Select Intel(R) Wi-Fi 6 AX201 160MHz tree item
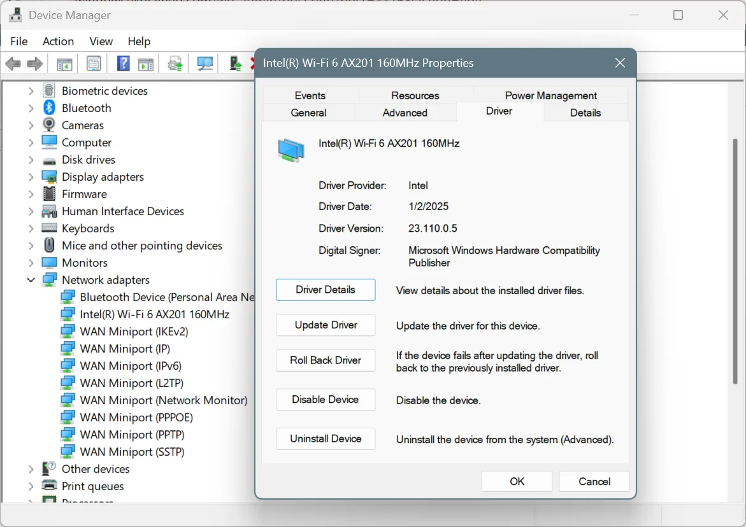The width and height of the screenshot is (746, 527). [x=155, y=314]
